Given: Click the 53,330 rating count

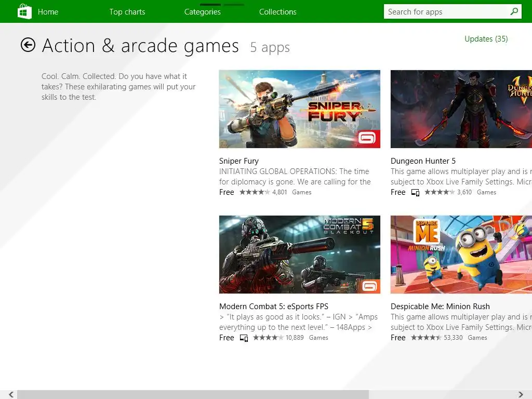Looking at the screenshot, I should pos(453,338).
